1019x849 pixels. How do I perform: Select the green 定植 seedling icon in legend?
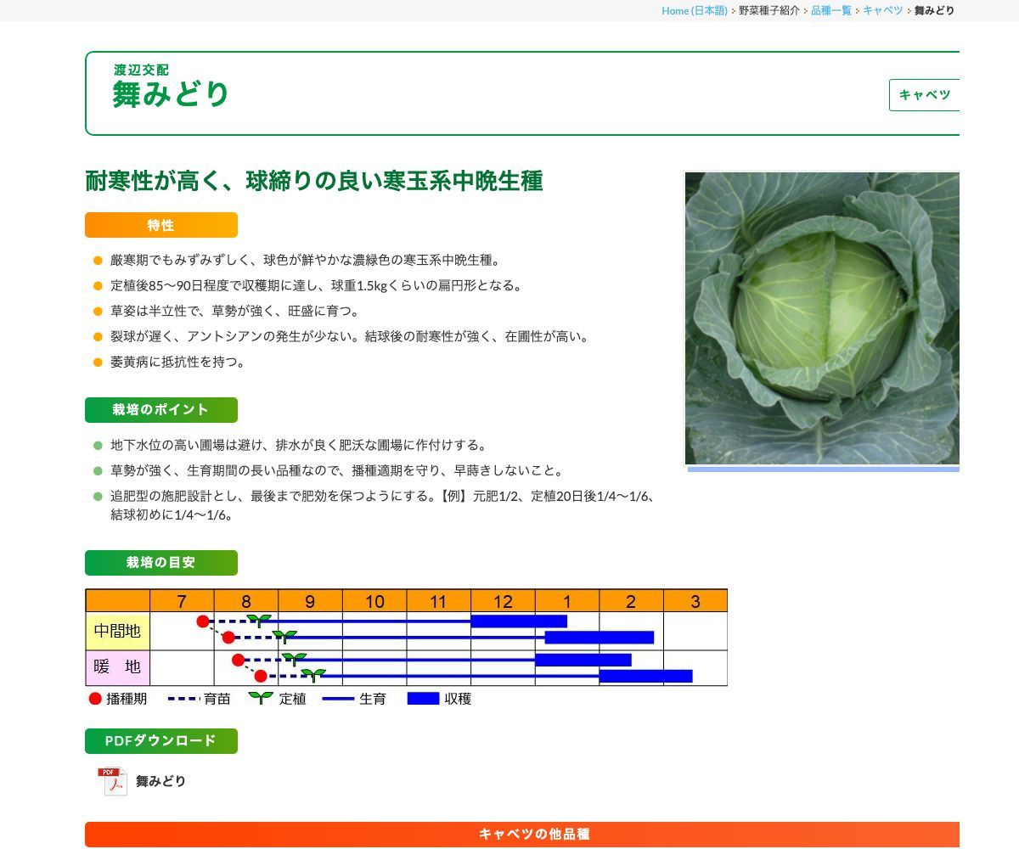tap(259, 698)
